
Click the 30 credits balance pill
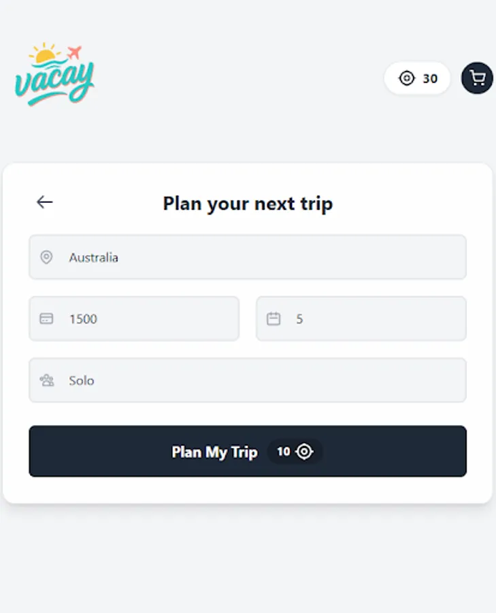click(417, 78)
